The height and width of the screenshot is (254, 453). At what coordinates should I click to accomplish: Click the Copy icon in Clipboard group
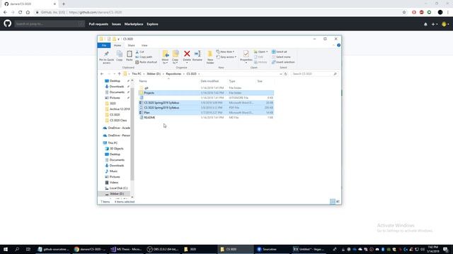(120, 56)
